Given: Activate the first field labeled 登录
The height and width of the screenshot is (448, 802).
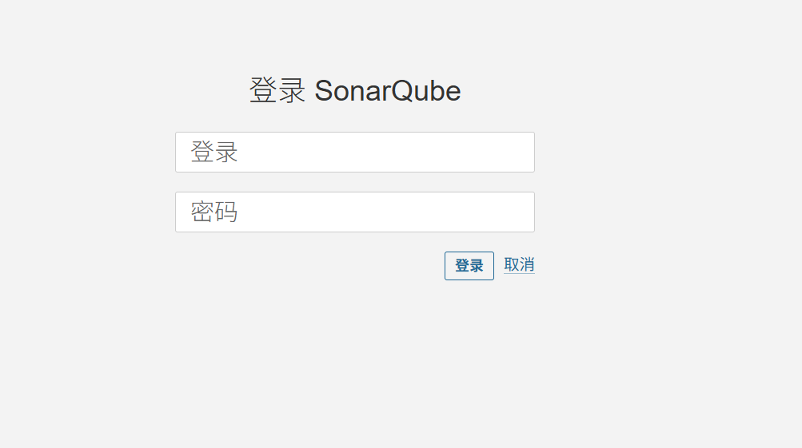Looking at the screenshot, I should [x=354, y=152].
